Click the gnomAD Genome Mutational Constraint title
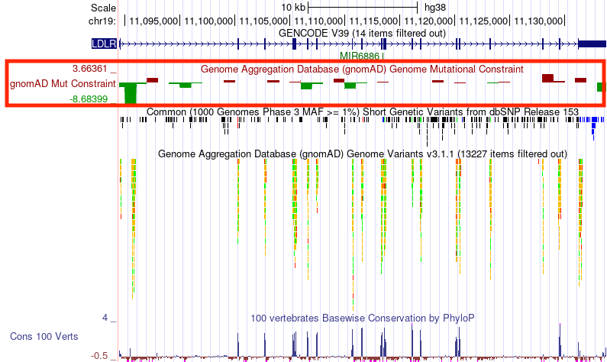The width and height of the screenshot is (607, 362). [x=362, y=69]
